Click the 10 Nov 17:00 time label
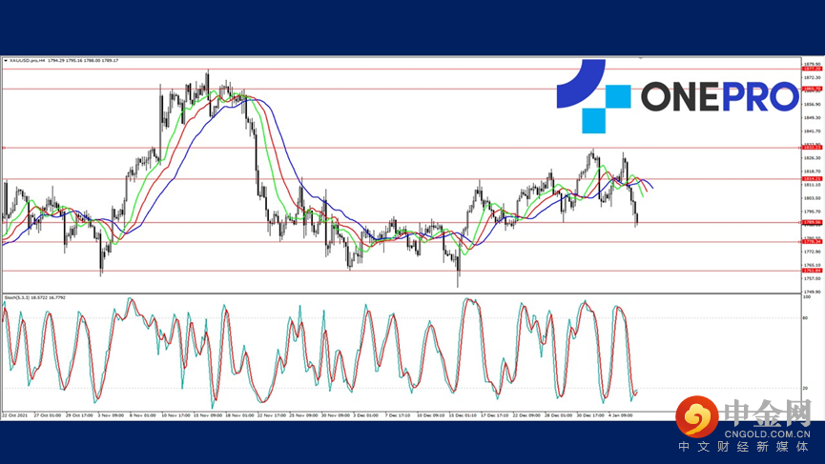The image size is (825, 464). (175, 415)
